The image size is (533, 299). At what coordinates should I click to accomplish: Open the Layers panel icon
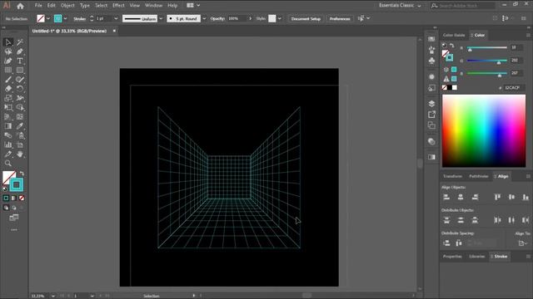(431, 103)
